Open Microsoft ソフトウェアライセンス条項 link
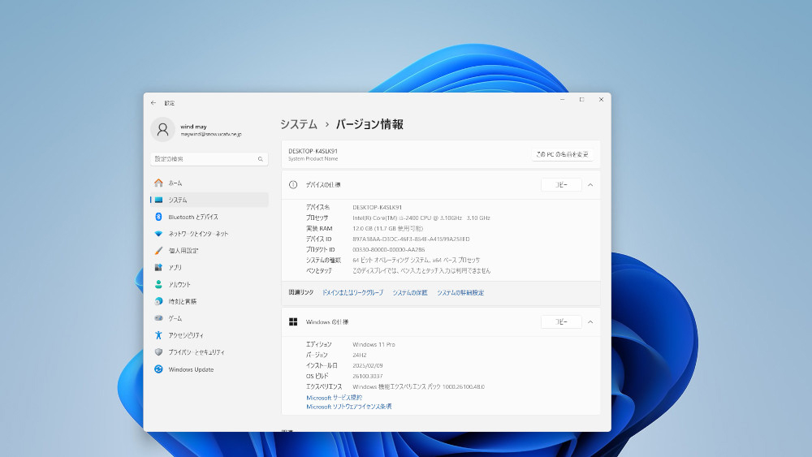 coord(348,407)
